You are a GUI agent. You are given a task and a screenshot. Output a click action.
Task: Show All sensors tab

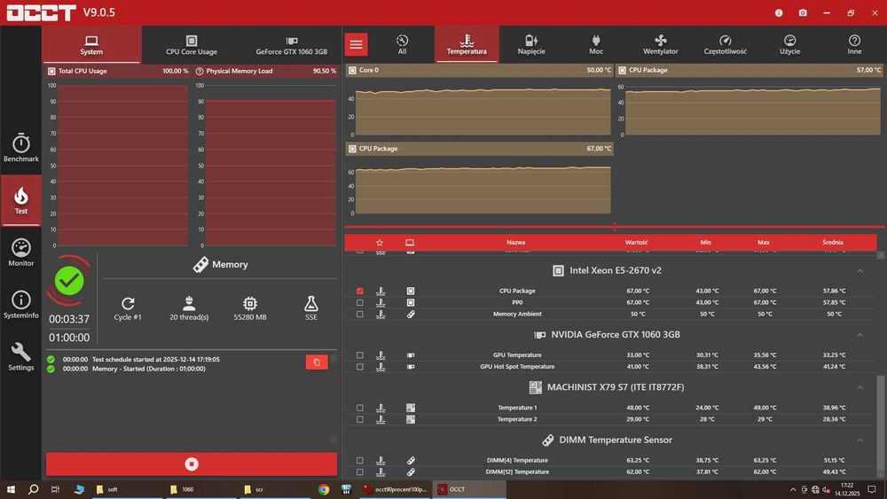click(x=402, y=44)
